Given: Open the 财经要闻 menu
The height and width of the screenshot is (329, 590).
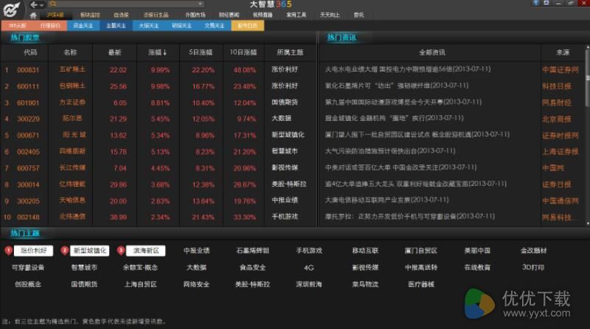Looking at the screenshot, I should point(229,15).
